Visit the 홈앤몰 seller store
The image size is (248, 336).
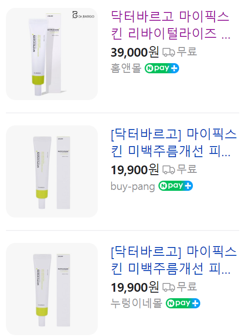[126, 68]
